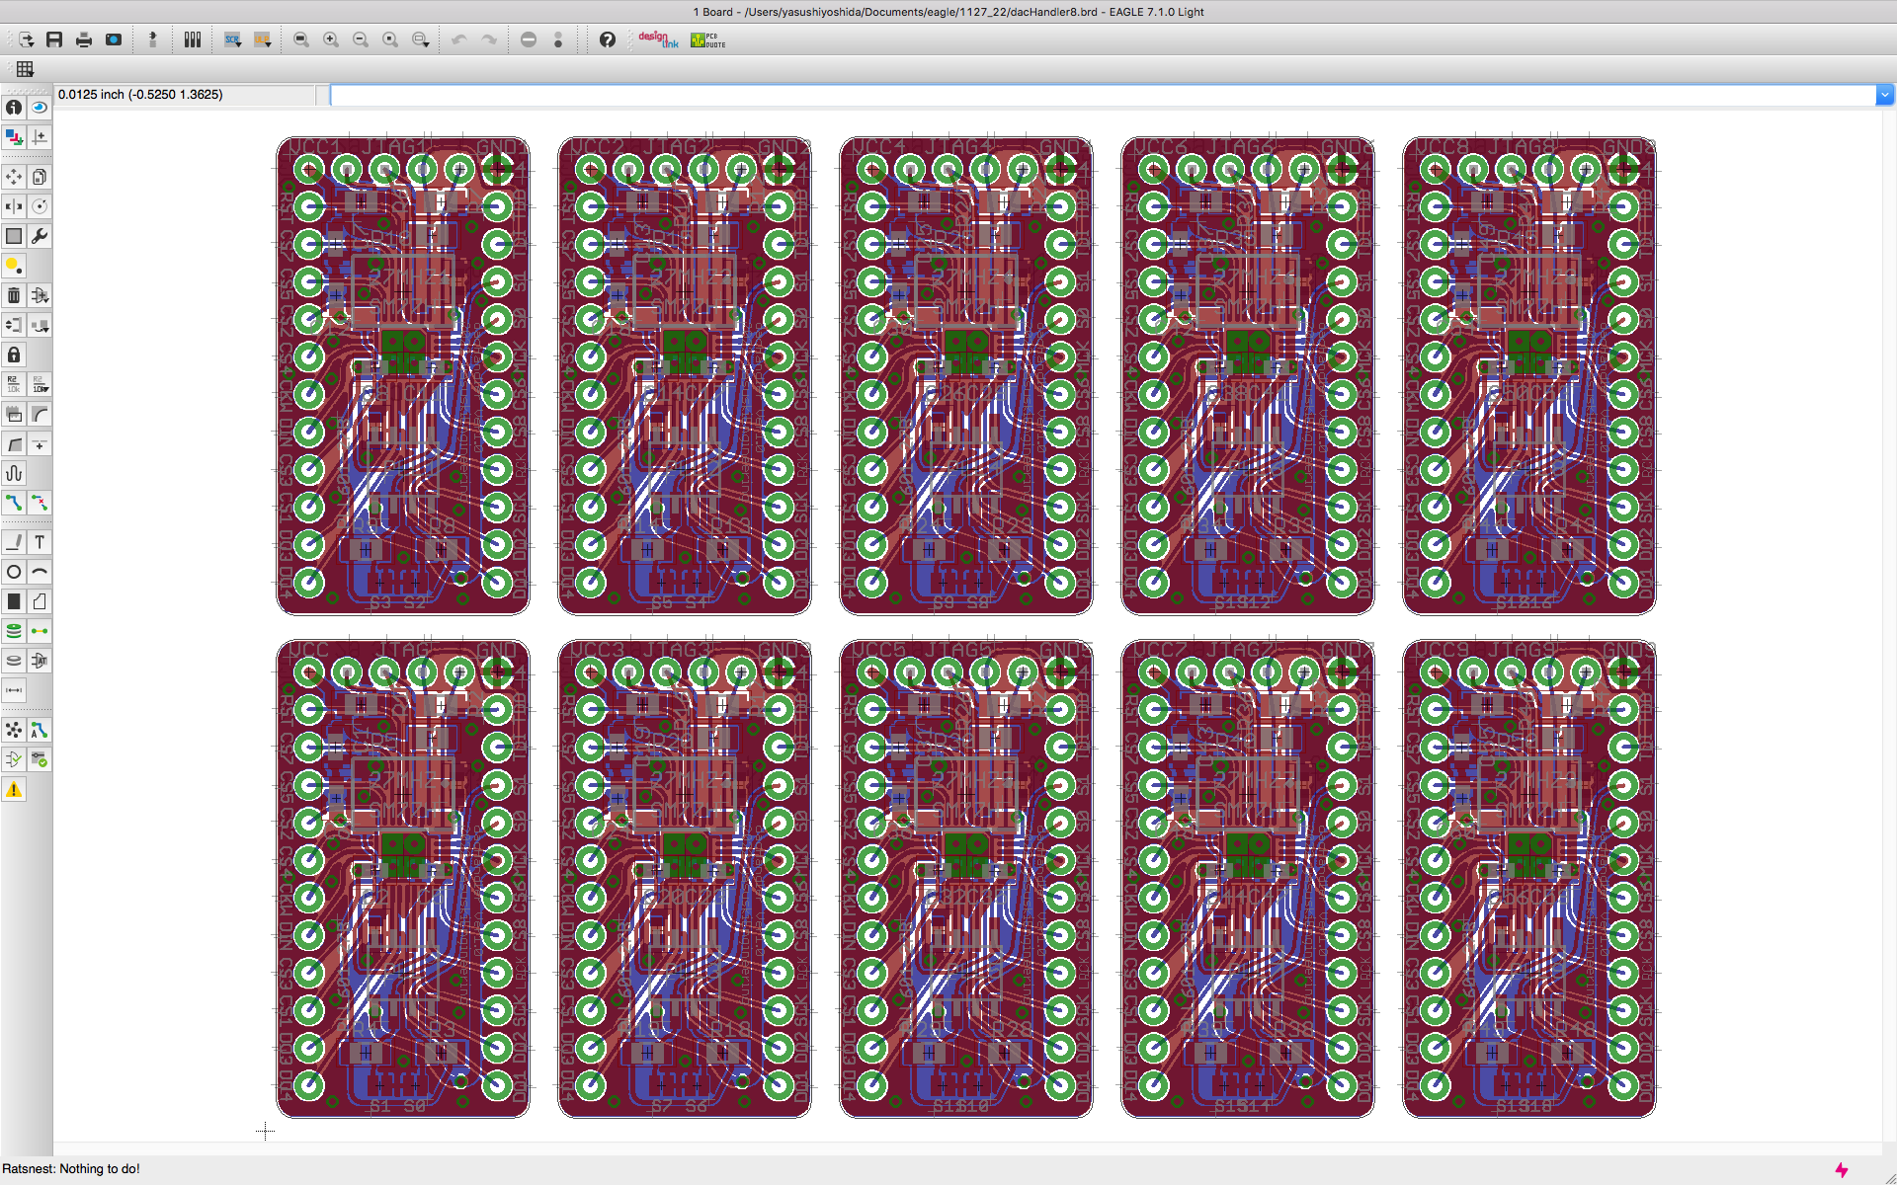Select the Add part tool
The height and width of the screenshot is (1185, 1897).
point(40,295)
